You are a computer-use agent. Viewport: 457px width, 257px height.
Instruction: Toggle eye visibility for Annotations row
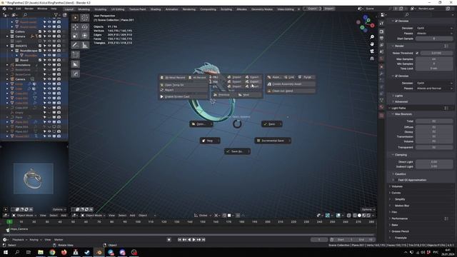point(49,65)
